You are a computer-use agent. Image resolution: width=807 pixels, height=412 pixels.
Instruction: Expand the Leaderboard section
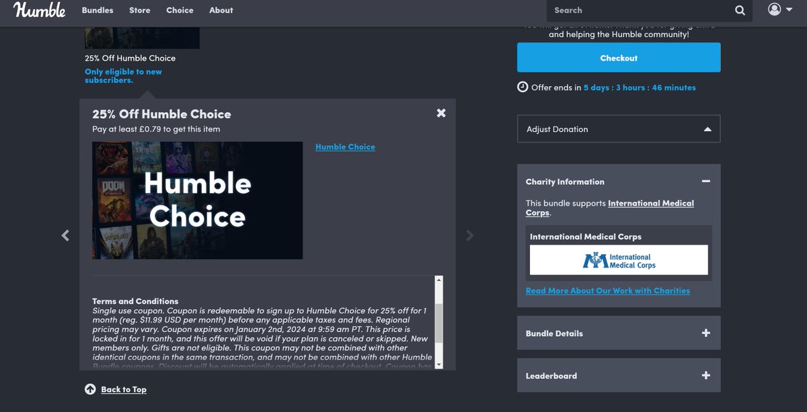pyautogui.click(x=619, y=376)
